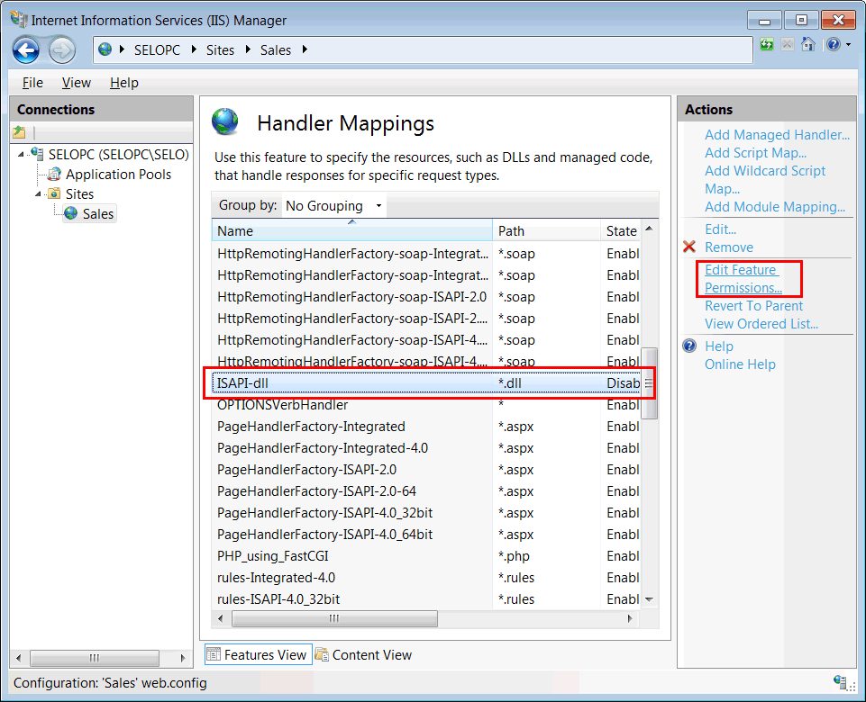Switch to Content View tab
Viewport: 866px width, 702px height.
pos(363,654)
